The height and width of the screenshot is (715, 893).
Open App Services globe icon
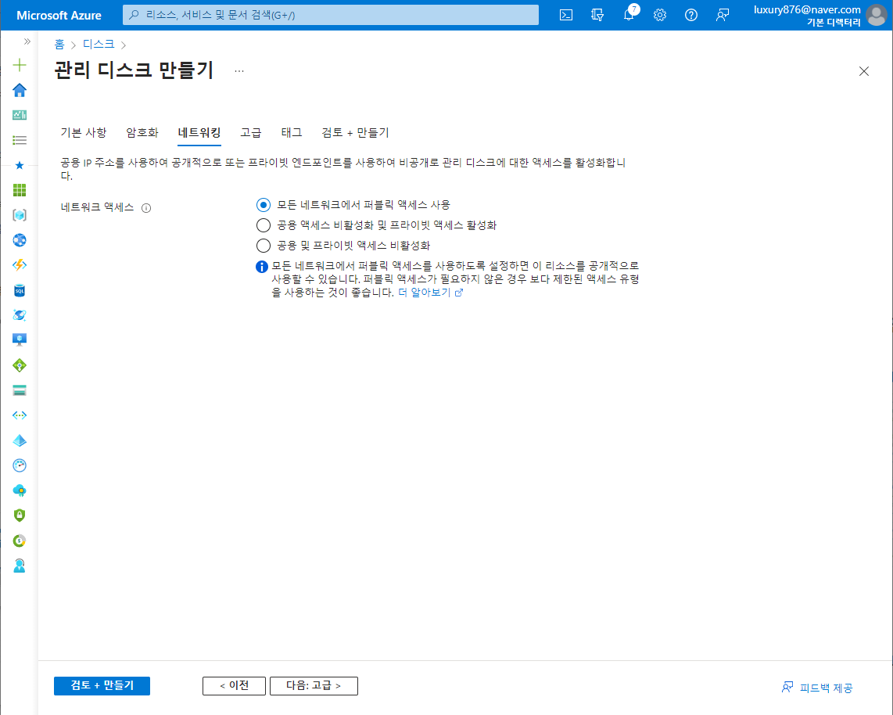coord(20,240)
